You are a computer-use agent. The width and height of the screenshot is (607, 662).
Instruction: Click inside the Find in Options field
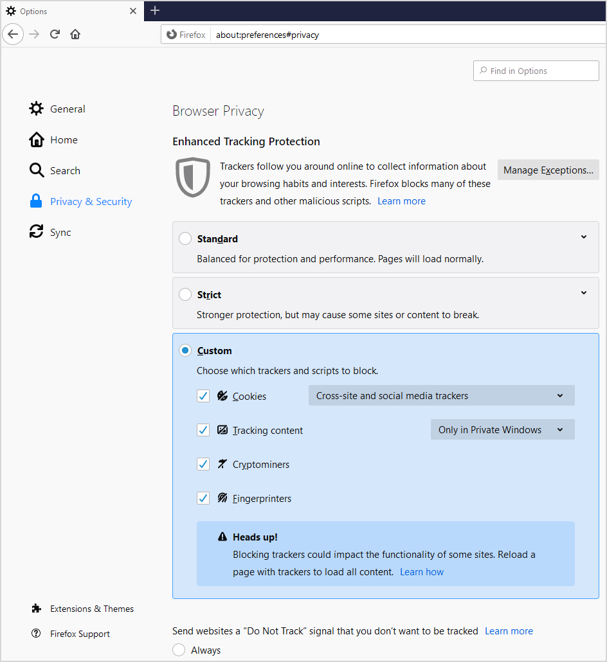coord(536,71)
